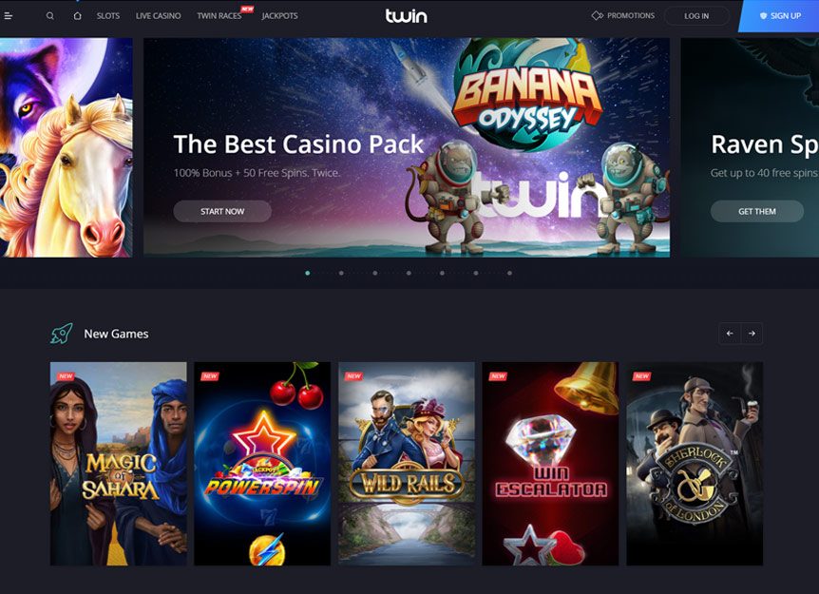Open the Slots menu item
819x594 pixels.
[108, 16]
